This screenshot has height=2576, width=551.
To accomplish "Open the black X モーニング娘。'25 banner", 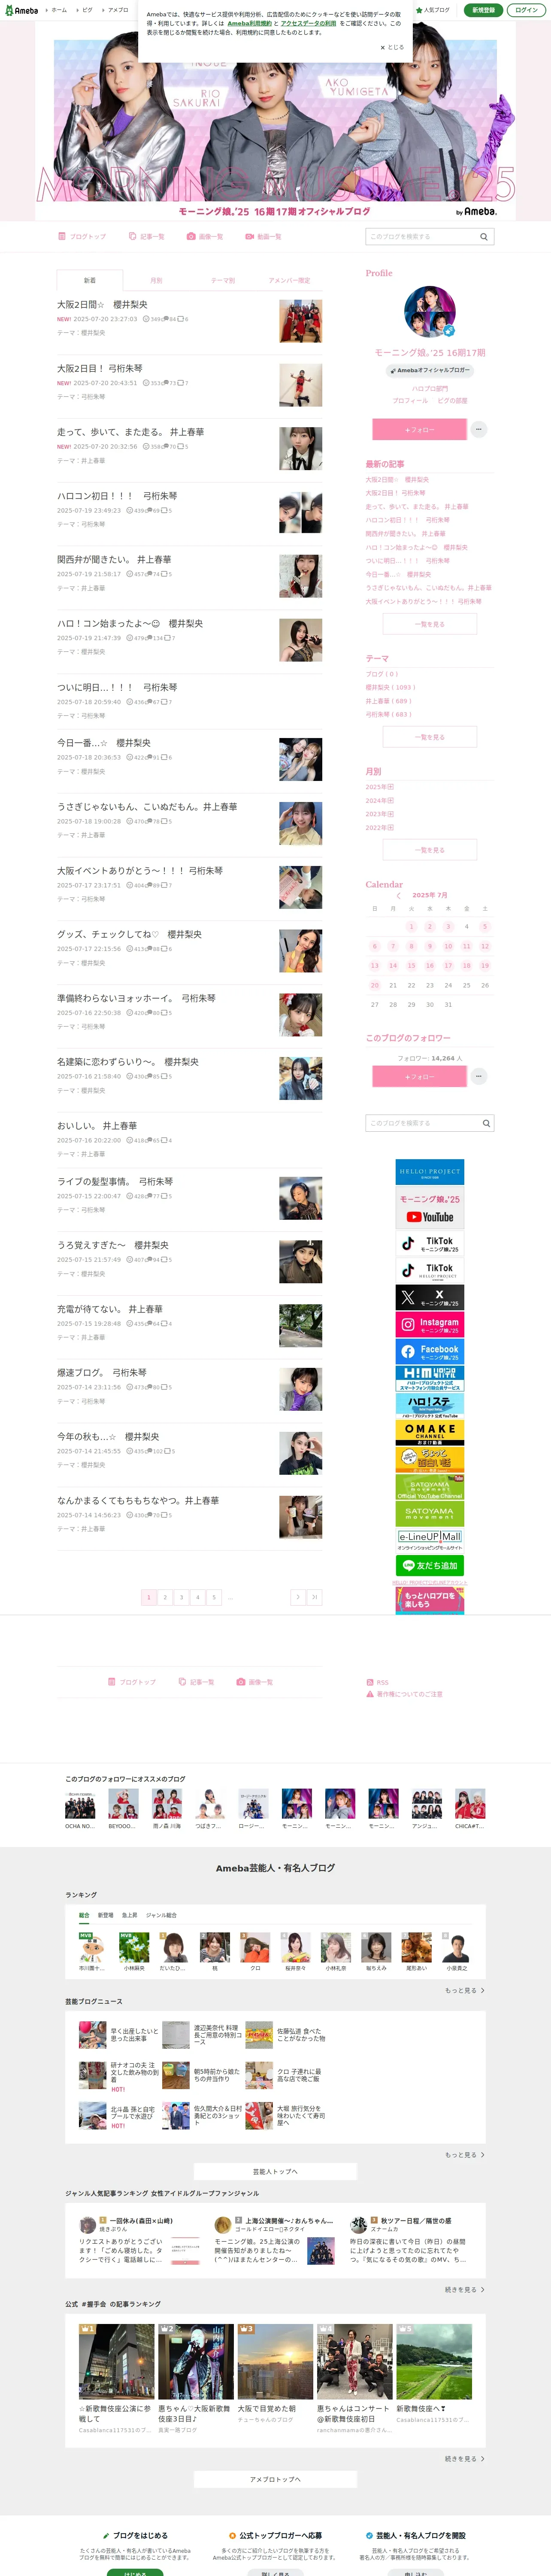I will pos(429,1297).
